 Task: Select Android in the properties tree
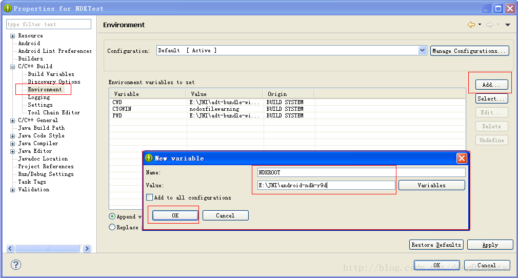pyautogui.click(x=29, y=43)
